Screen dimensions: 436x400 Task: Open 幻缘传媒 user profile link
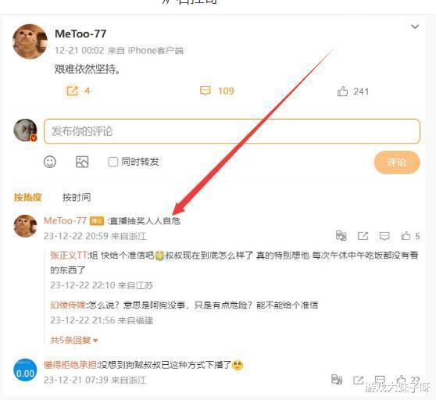click(x=67, y=305)
